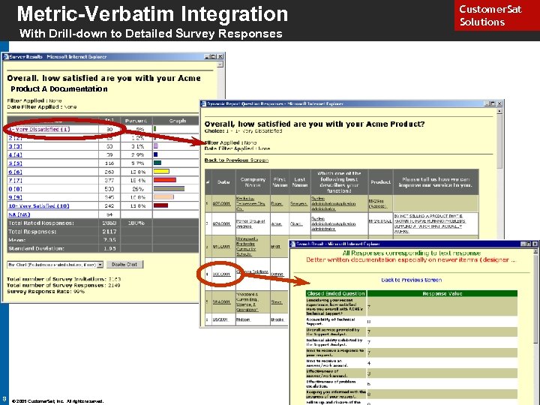Open the '4 (4)' rating link

click(x=15, y=154)
